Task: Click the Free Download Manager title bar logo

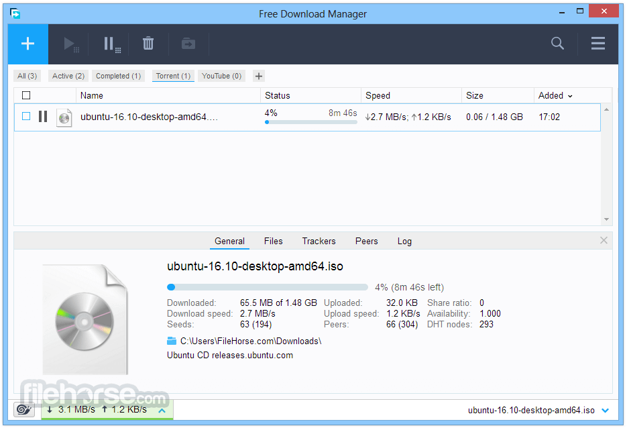Action: (15, 13)
